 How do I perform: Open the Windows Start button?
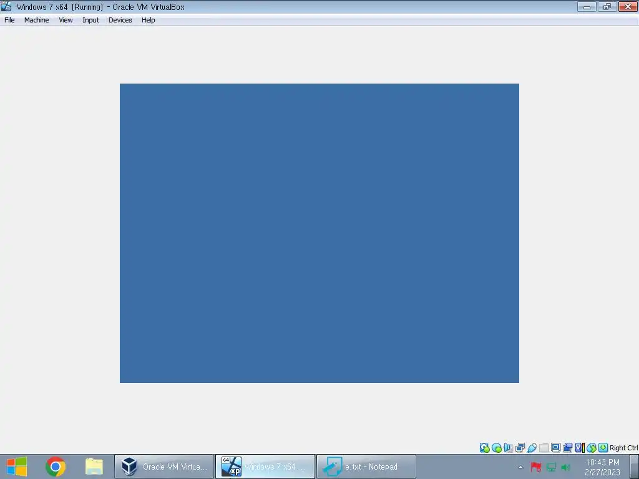click(17, 467)
